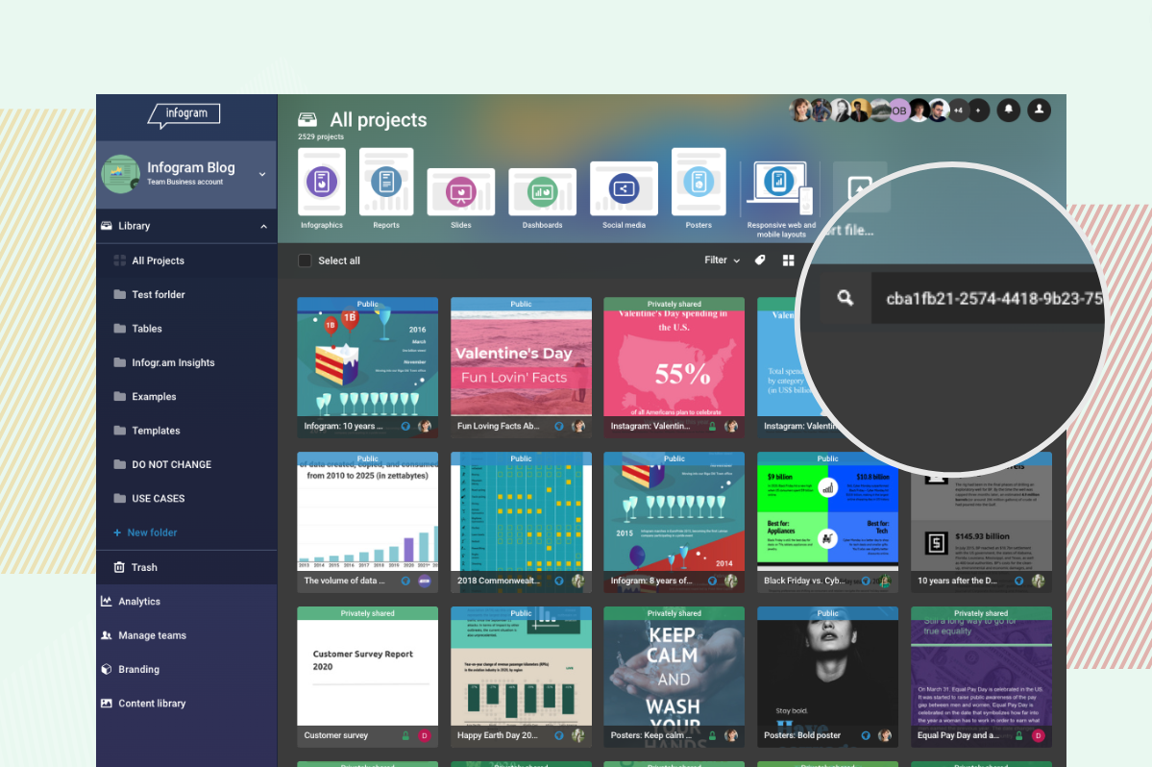Click globe icon on 10 years after card
Screen dimensions: 1152x767
[1019, 581]
